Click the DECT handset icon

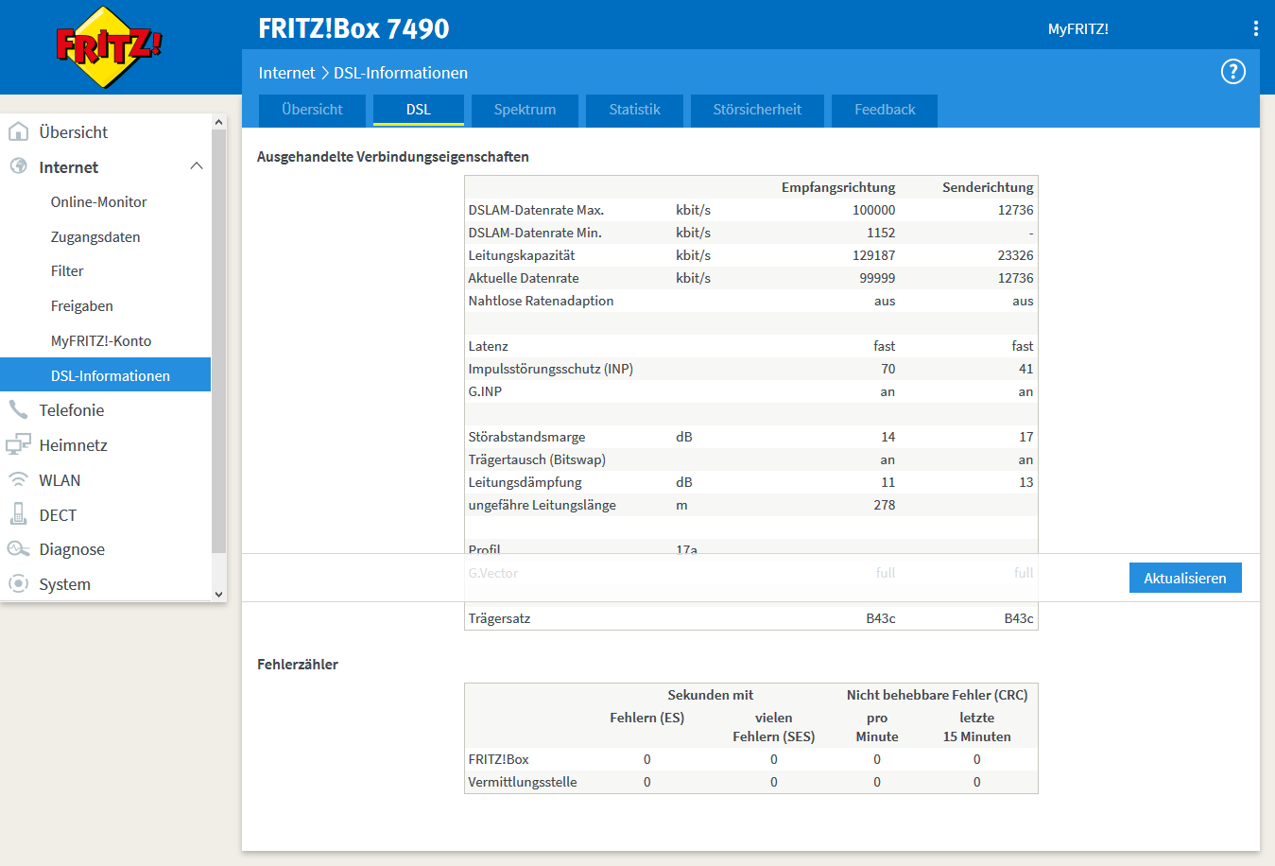click(18, 514)
